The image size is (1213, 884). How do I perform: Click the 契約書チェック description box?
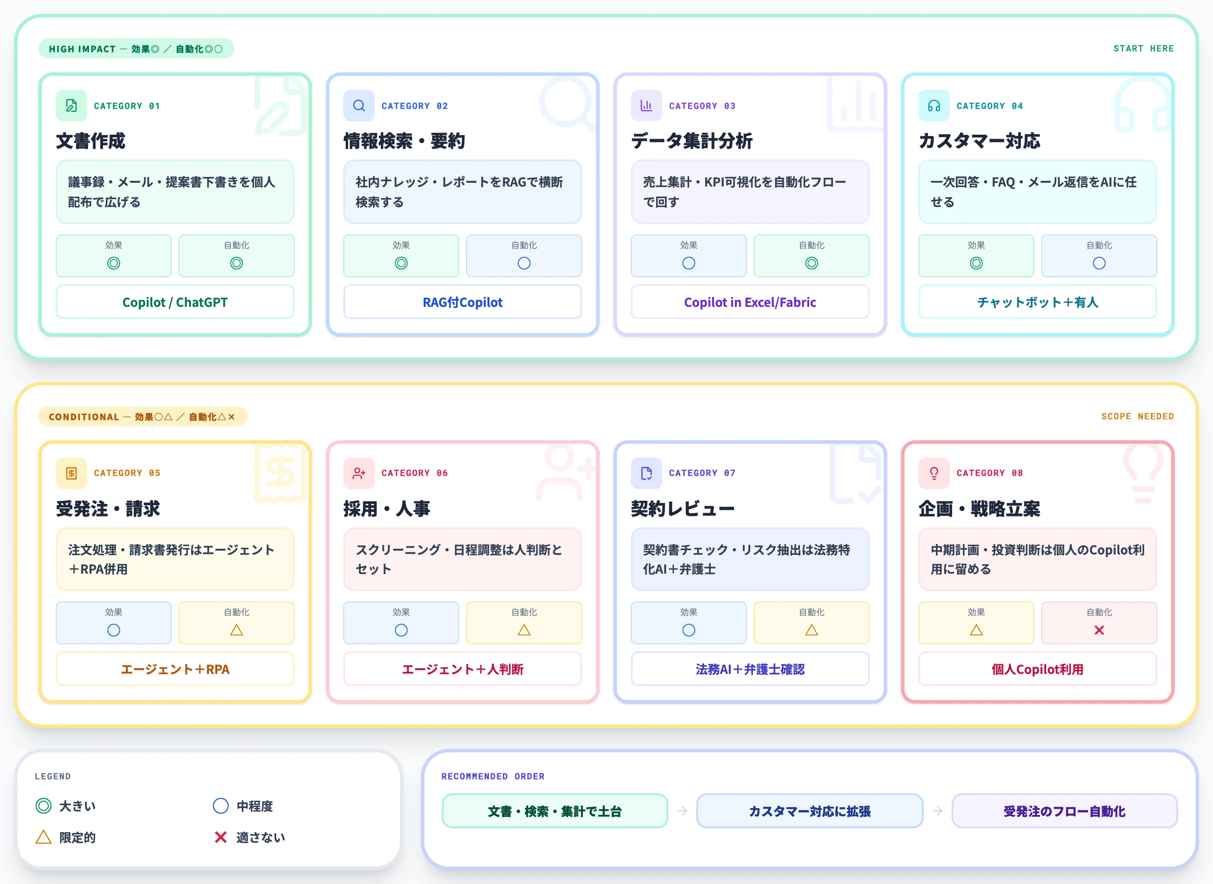coord(750,559)
